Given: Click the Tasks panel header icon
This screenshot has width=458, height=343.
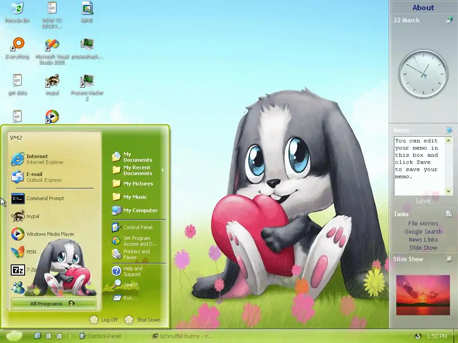Looking at the screenshot, I should [449, 214].
